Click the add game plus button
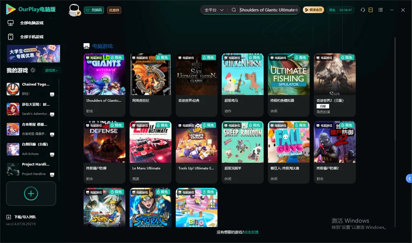The image size is (412, 243). pos(31,193)
